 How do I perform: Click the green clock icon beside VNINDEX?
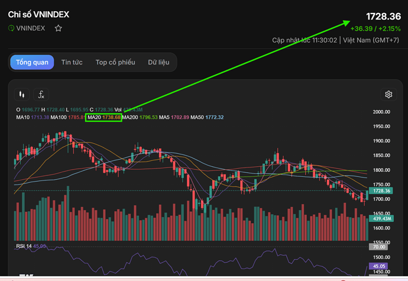tap(11, 28)
